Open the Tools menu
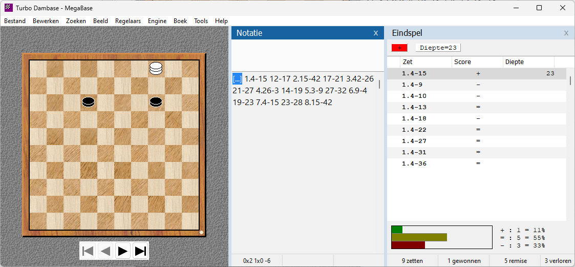The width and height of the screenshot is (575, 267). point(201,21)
